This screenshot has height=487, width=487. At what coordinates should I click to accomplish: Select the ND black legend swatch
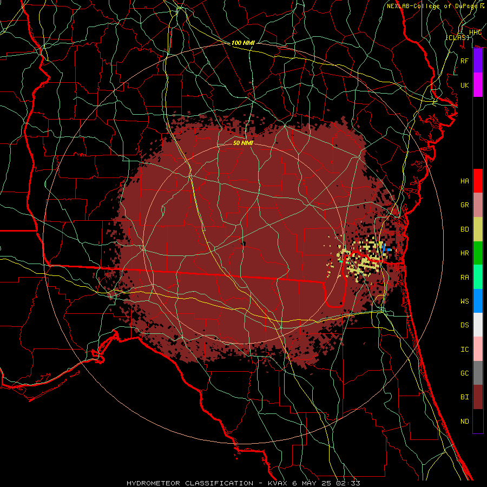[x=478, y=421]
